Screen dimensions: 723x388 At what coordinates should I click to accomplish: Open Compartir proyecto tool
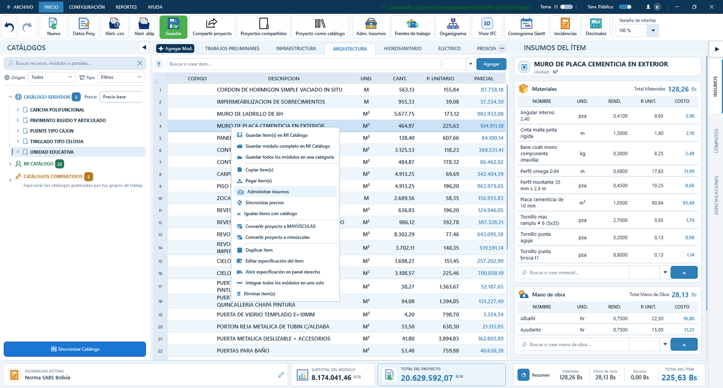click(212, 27)
